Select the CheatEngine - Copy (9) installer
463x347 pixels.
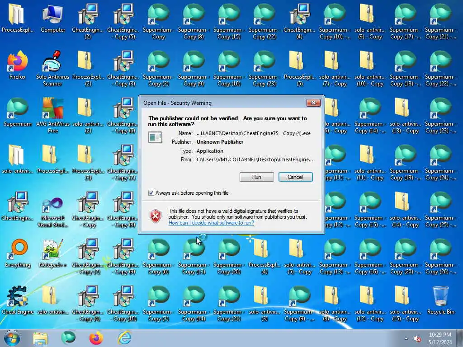123,257
